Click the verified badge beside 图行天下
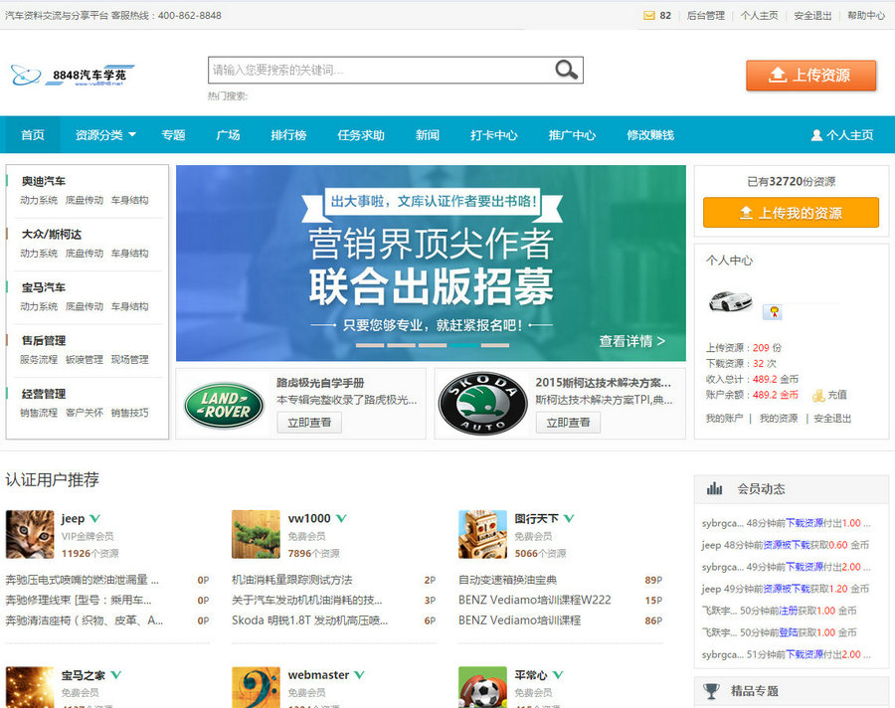Screen dimensions: 895x708 point(569,518)
